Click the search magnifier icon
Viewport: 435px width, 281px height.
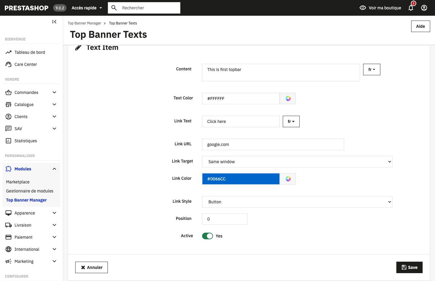click(114, 8)
